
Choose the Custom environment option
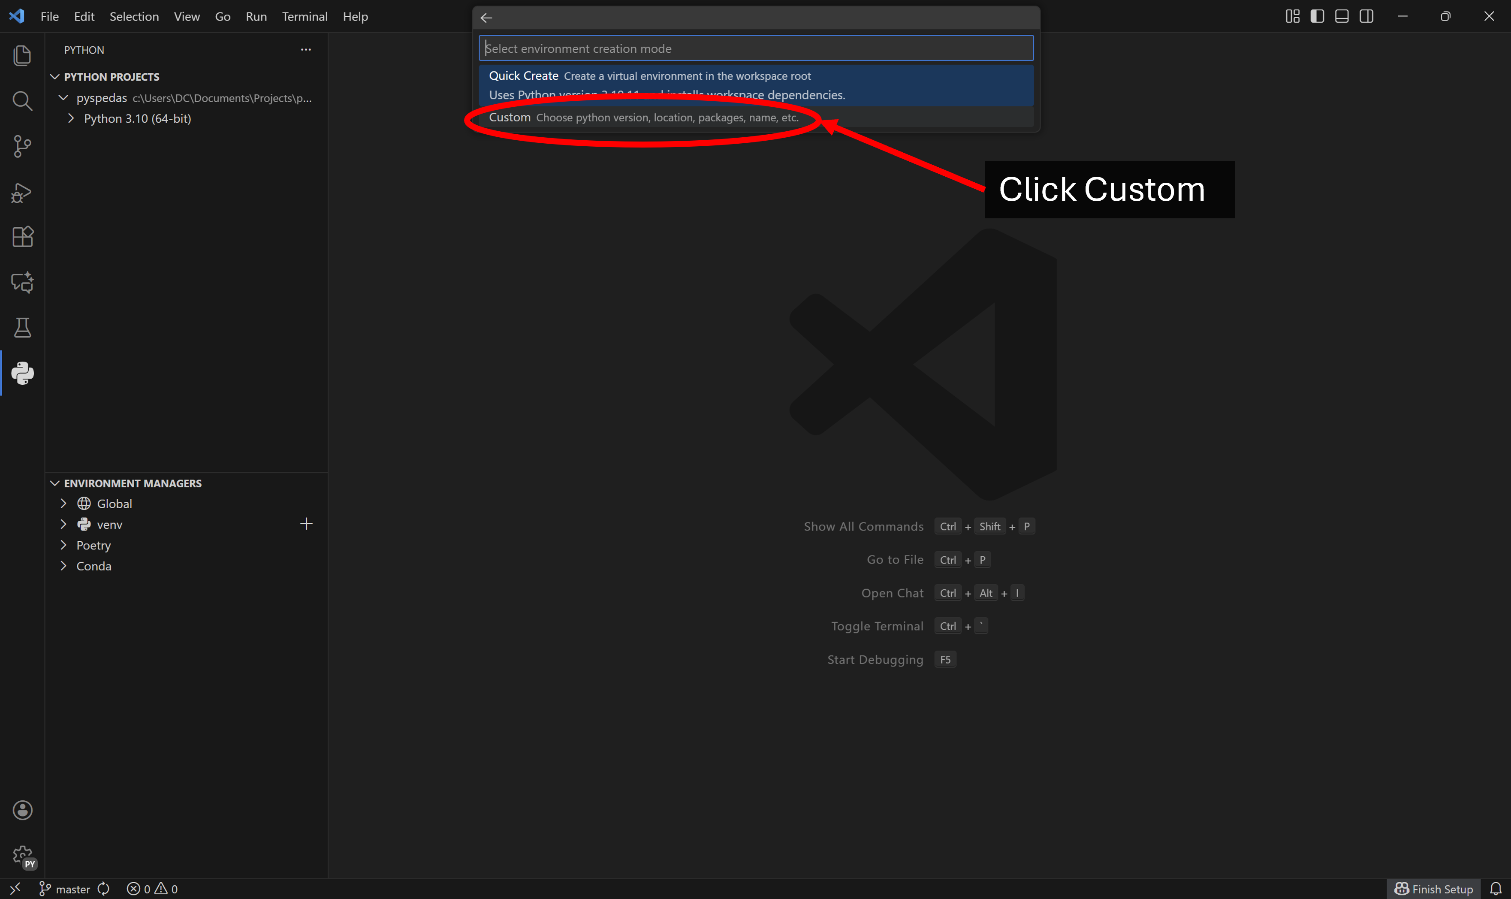756,118
